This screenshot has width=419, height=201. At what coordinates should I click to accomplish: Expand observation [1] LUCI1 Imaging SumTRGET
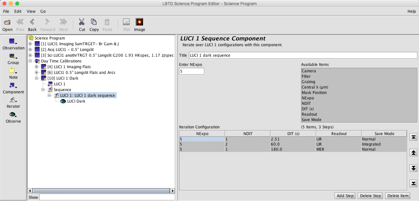pos(30,44)
